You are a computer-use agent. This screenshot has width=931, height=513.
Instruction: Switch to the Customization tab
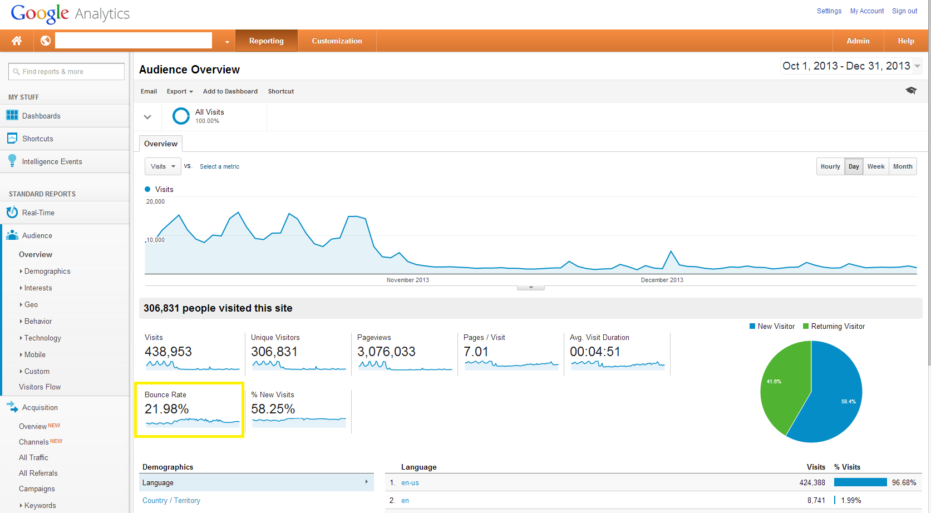click(337, 41)
